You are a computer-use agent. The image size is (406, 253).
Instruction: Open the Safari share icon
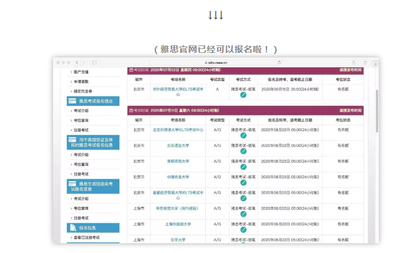pos(354,63)
